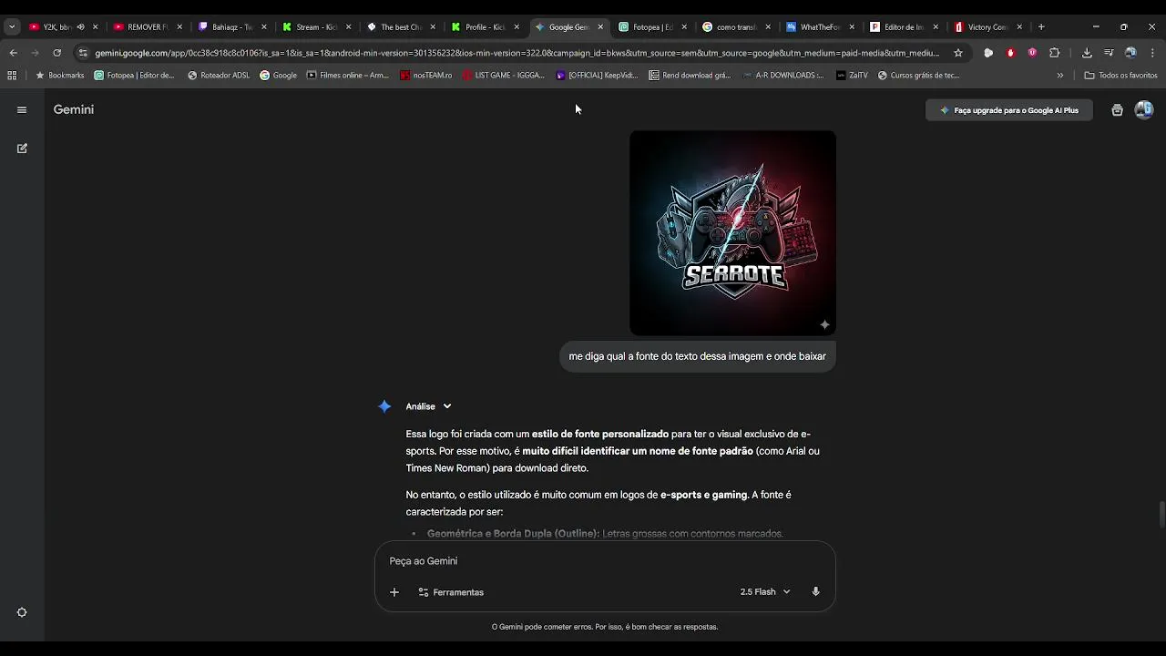Go back with the browser back arrow

click(13, 53)
